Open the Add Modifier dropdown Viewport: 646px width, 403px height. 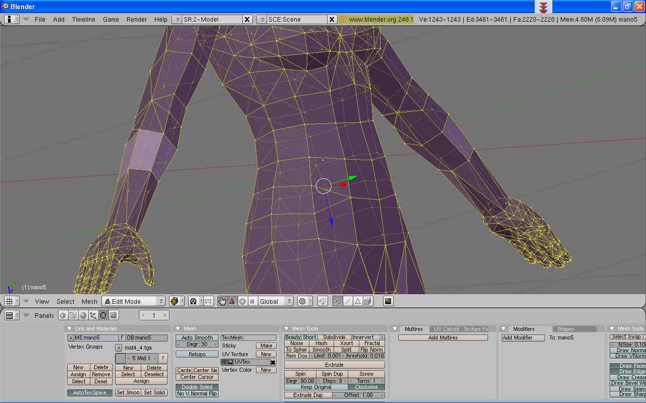[523, 338]
